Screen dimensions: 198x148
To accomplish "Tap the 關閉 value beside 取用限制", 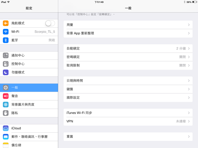I will pyautogui.click(x=182, y=65).
